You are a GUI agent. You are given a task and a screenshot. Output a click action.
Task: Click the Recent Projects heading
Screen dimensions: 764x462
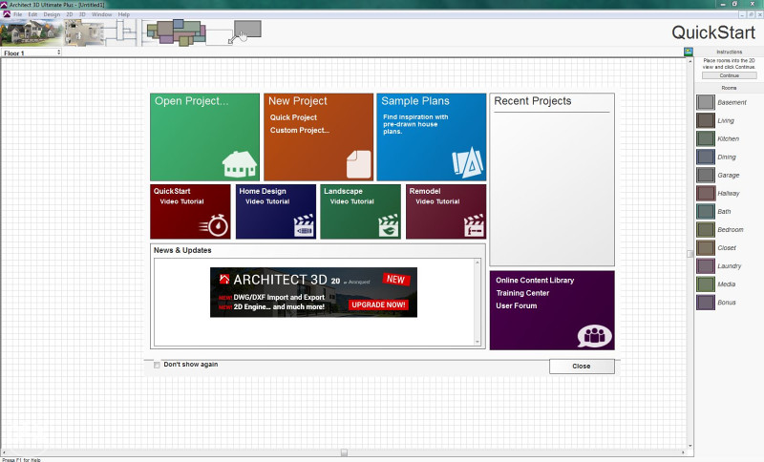coord(533,101)
